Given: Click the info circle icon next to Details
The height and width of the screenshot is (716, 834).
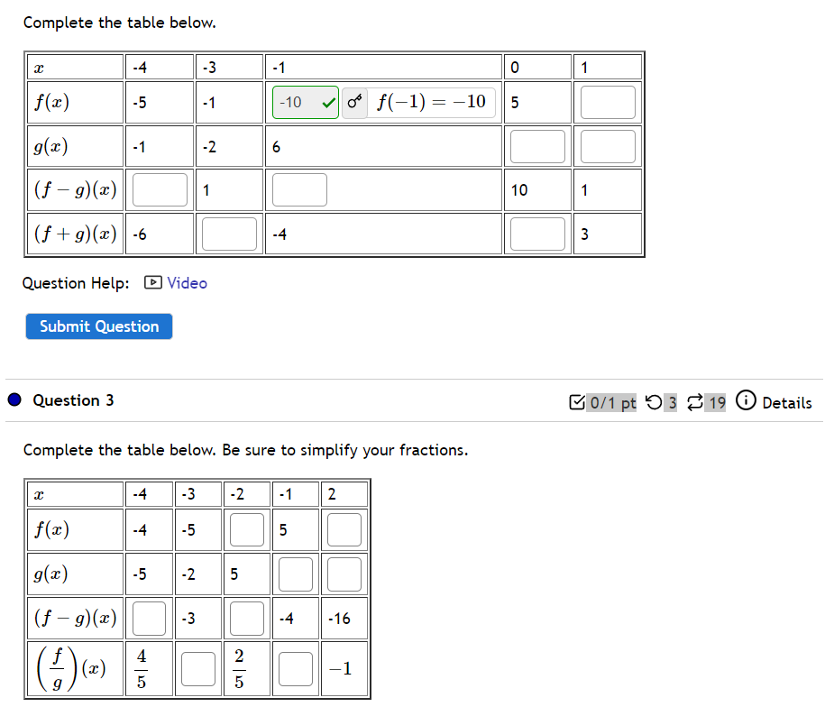Looking at the screenshot, I should (x=746, y=401).
